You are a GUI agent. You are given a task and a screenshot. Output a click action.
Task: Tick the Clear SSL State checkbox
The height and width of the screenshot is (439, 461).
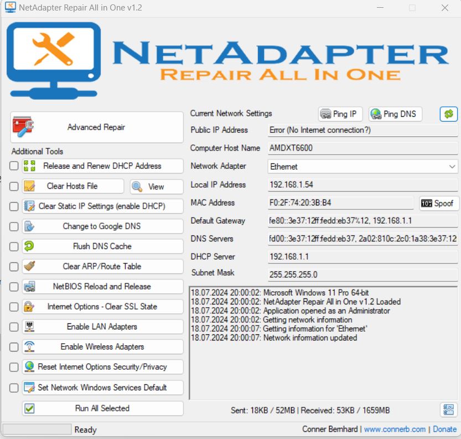(14, 307)
